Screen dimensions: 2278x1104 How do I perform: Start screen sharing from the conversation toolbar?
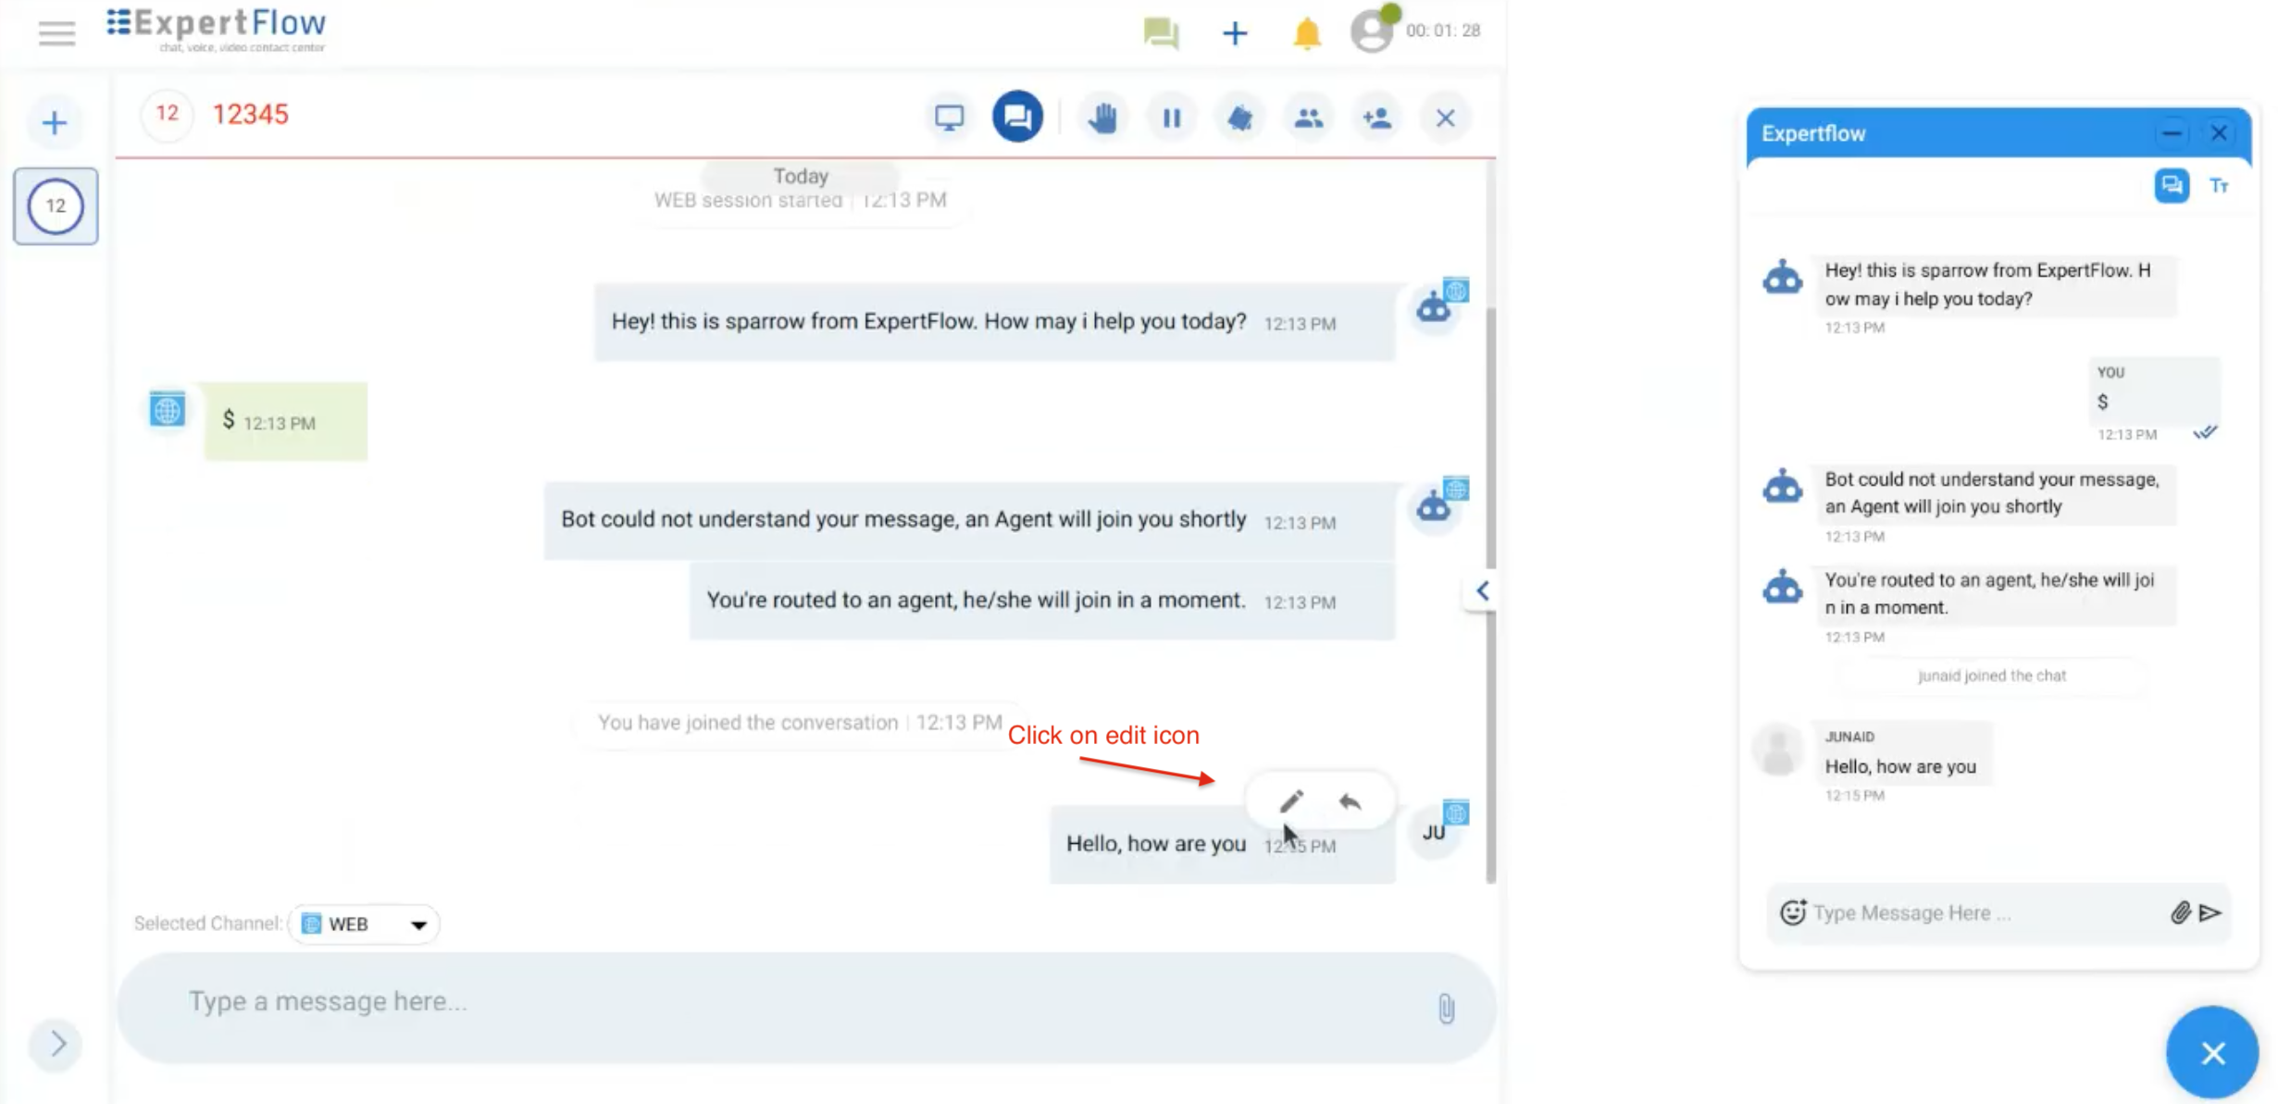948,117
